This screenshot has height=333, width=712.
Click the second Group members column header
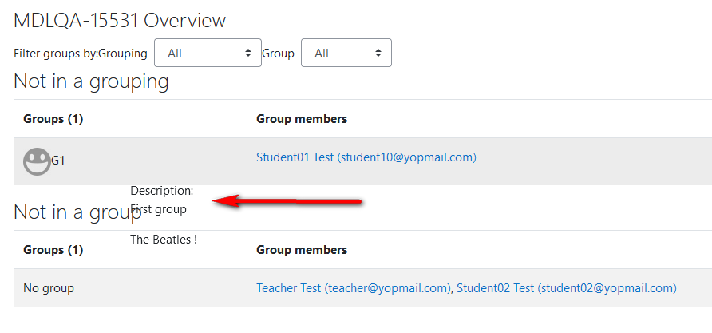pos(302,250)
